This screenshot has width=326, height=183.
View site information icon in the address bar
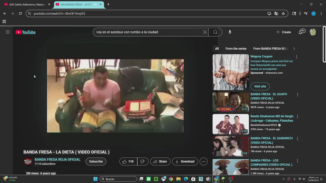click(x=29, y=13)
